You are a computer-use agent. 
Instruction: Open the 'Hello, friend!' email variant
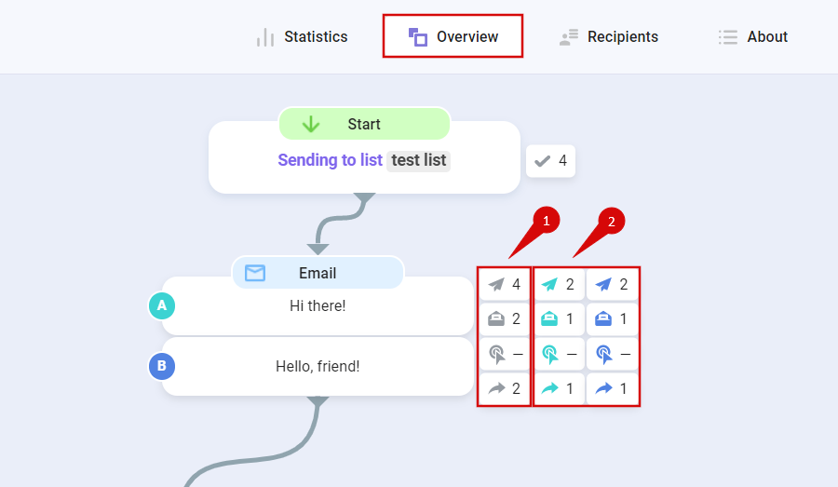(x=318, y=366)
